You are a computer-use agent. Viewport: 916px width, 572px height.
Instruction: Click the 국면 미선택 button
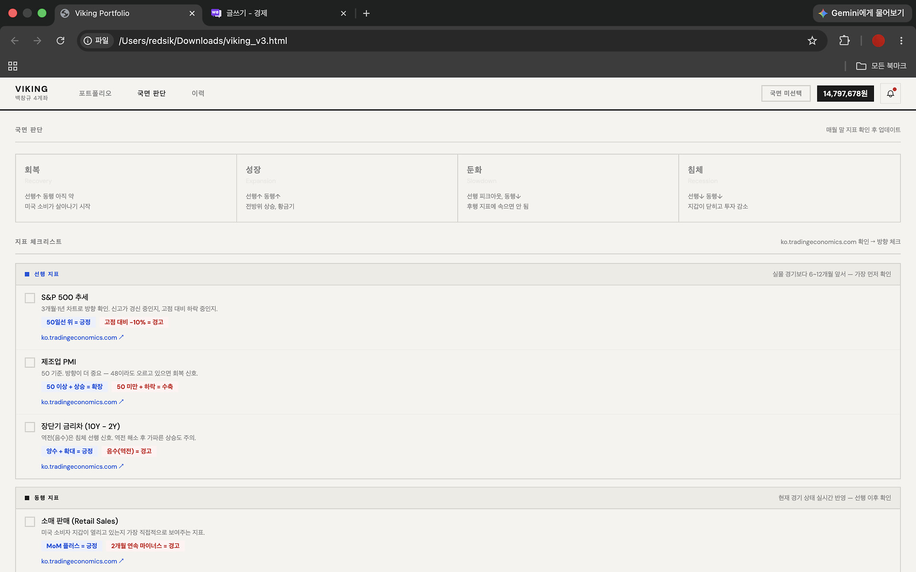coord(786,93)
